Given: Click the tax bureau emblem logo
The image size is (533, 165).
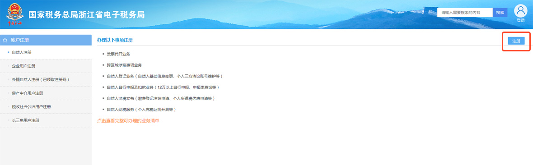Looking at the screenshot, I should (14, 14).
